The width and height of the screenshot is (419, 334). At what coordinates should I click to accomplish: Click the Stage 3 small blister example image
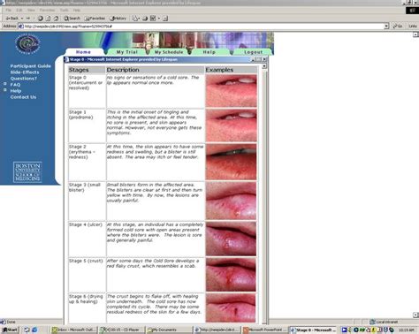(x=231, y=201)
